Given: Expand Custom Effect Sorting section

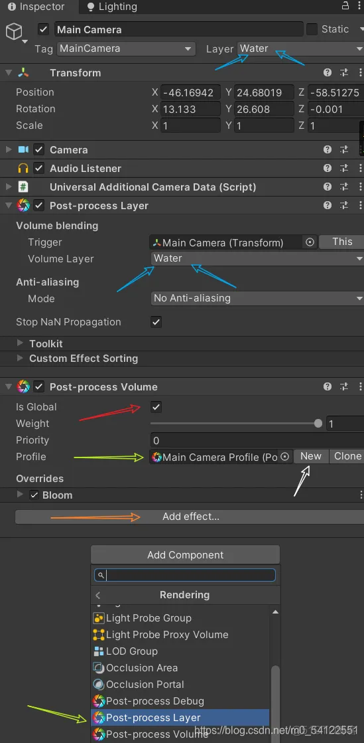Looking at the screenshot, I should tap(20, 359).
